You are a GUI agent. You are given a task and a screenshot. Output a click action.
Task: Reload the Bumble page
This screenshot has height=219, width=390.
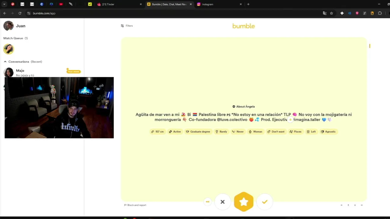click(x=20, y=13)
